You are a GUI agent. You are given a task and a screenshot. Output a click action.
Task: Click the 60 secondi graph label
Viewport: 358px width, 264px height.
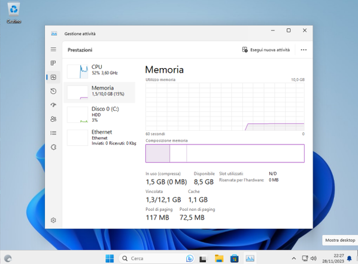(x=155, y=134)
